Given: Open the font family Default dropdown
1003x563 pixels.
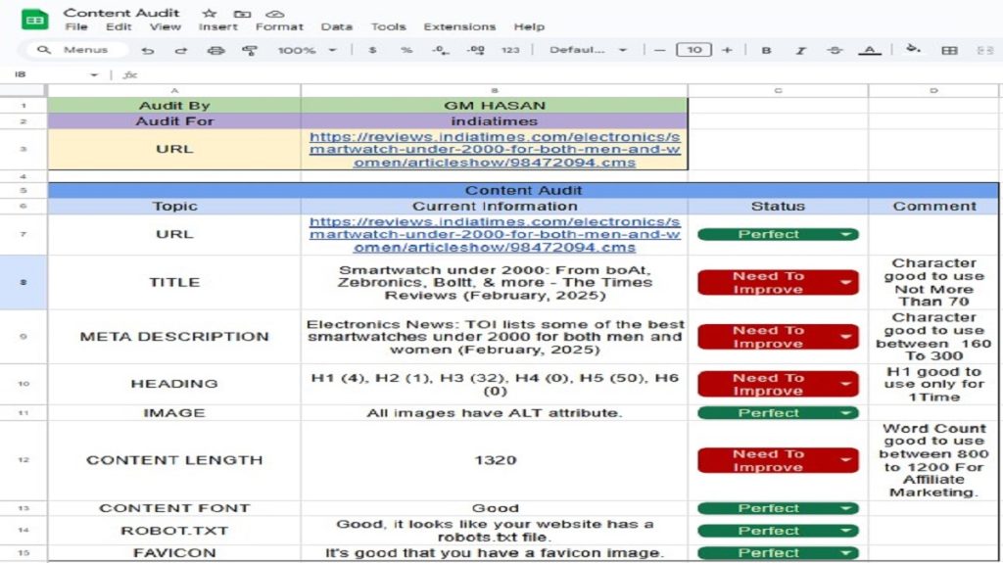Looking at the screenshot, I should (588, 50).
